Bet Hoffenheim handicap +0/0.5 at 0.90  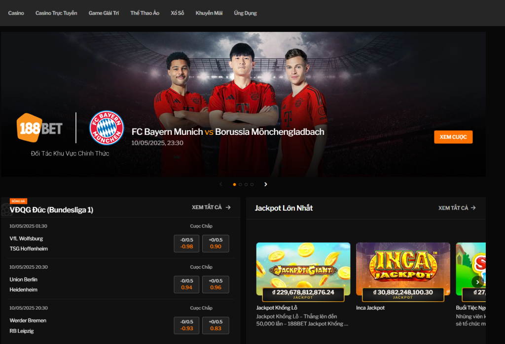pos(216,244)
